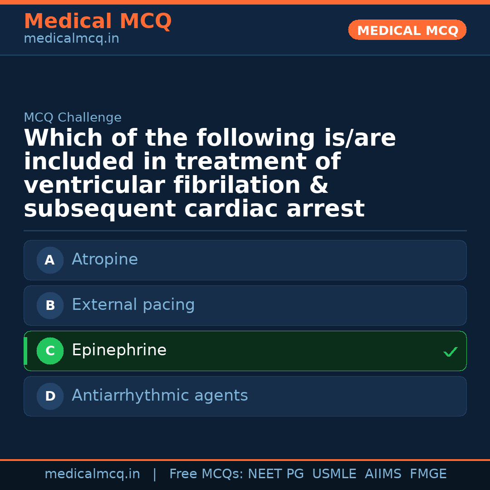Viewport: 490px width, 490px height.
Task: Select the Antiarrhythmic agents answer option
Action: tap(245, 396)
